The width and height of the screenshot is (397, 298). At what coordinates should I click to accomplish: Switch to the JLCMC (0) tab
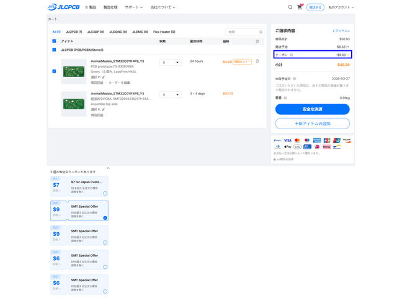[140, 32]
